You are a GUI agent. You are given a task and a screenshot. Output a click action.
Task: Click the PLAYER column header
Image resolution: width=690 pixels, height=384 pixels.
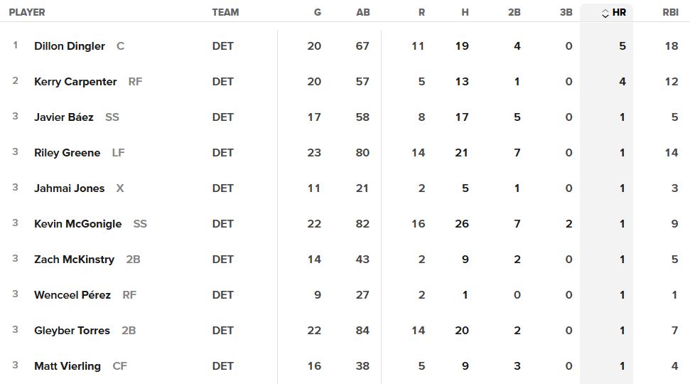pos(27,12)
